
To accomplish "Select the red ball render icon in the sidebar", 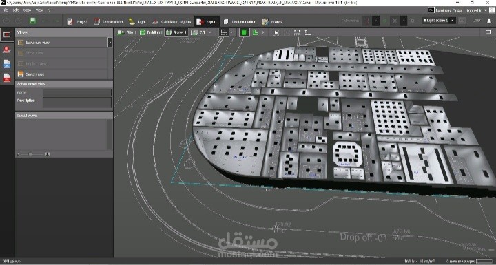I will click(7, 50).
